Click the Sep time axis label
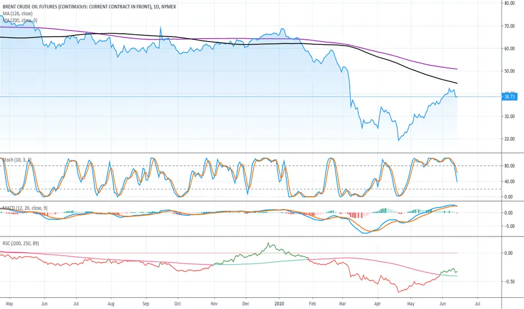This screenshot has width=524, height=309. [x=146, y=303]
